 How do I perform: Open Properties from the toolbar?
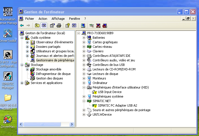click(x=52, y=25)
